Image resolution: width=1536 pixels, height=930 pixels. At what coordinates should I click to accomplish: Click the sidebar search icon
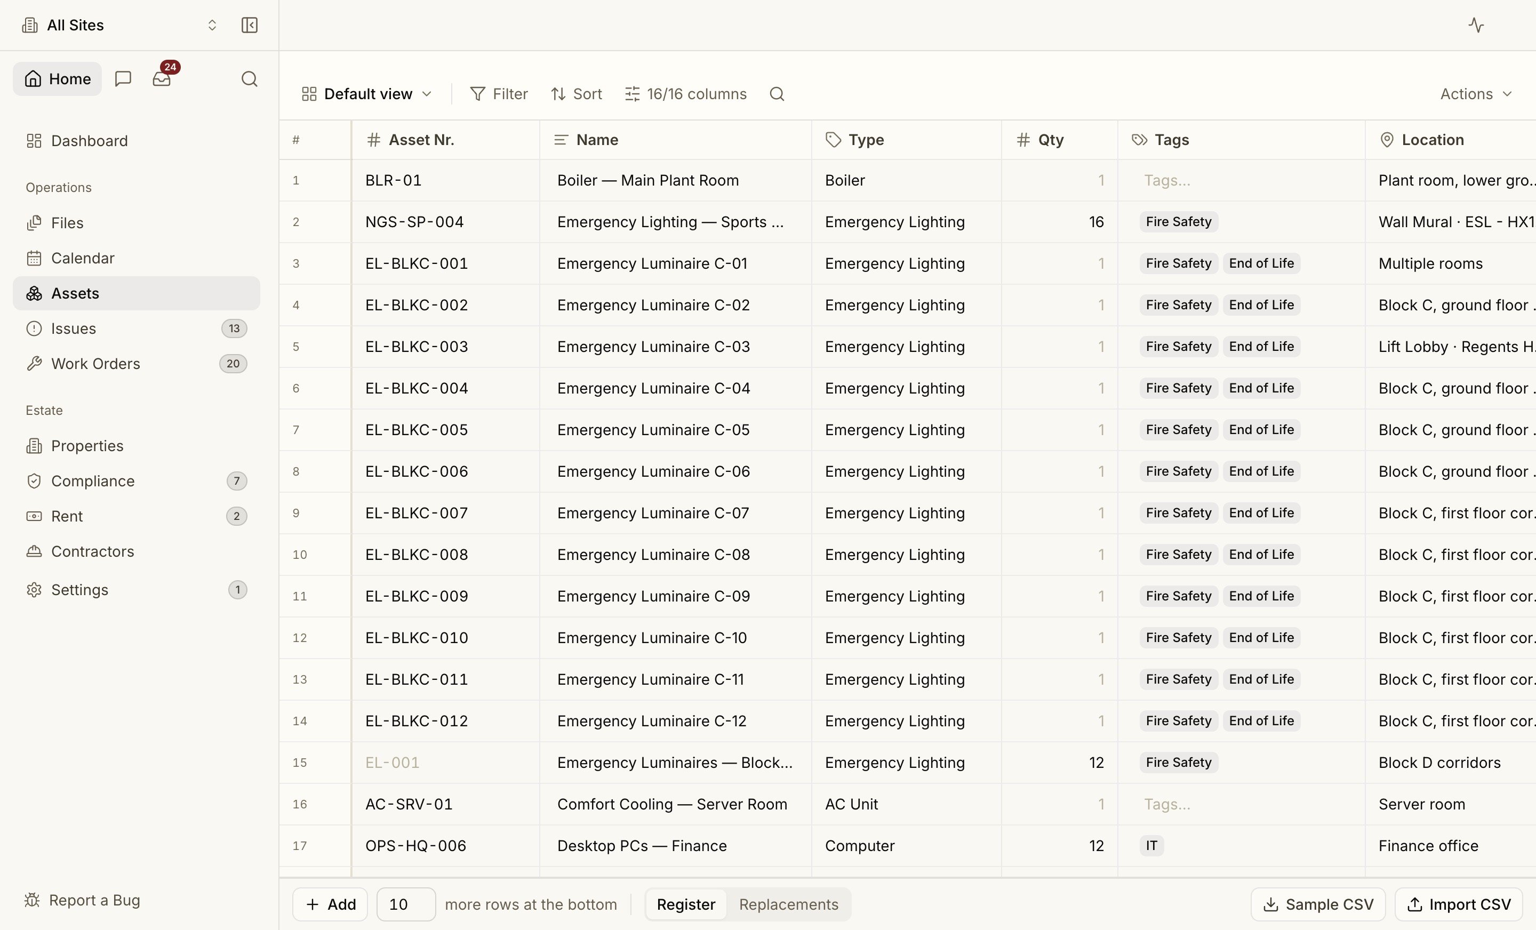click(250, 78)
